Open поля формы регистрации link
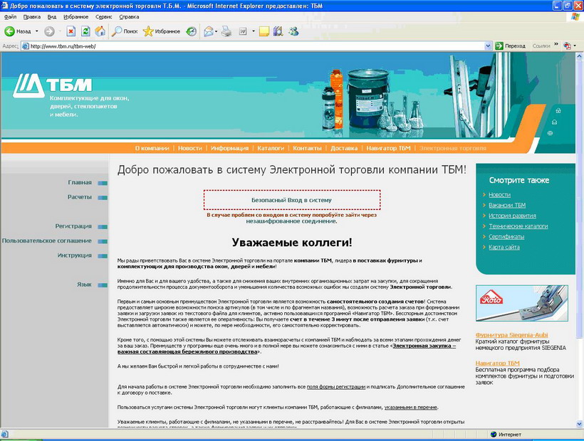 pos(336,387)
